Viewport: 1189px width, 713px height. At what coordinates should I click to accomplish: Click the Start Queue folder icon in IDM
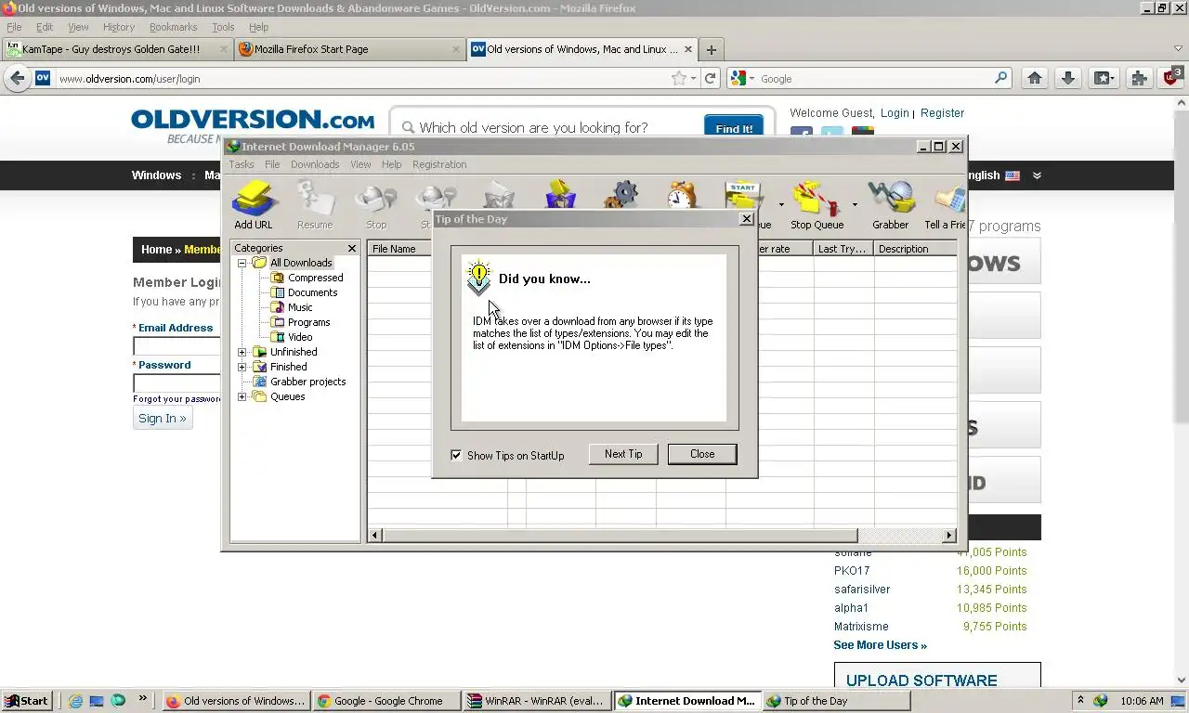point(743,198)
